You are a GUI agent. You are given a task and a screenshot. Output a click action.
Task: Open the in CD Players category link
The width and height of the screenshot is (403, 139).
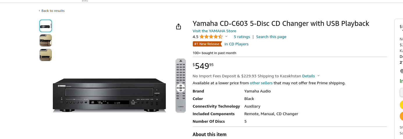pos(236,44)
